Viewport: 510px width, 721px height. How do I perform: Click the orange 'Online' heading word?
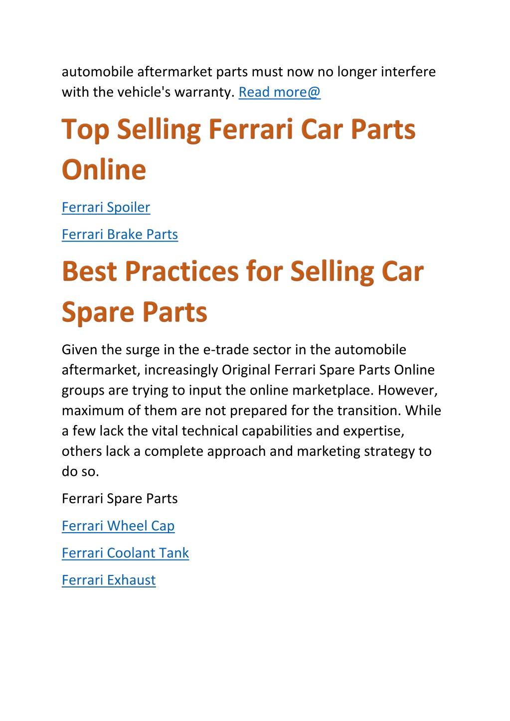click(x=104, y=170)
